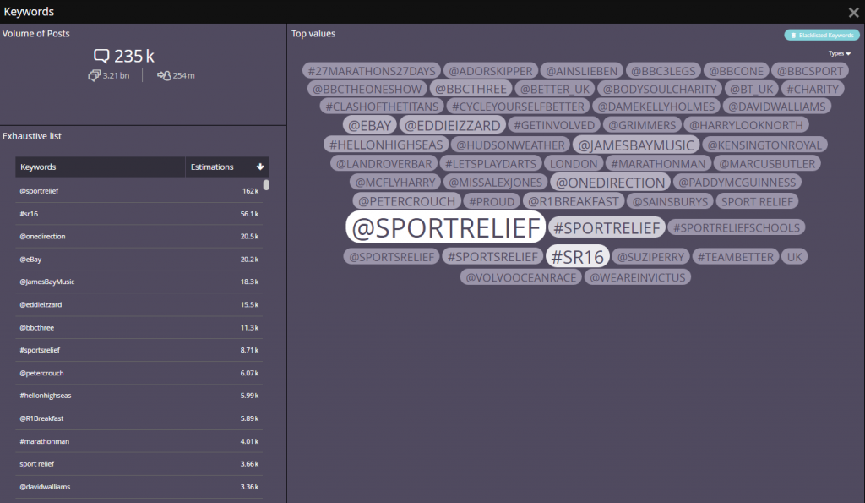Click the @JAMESBAYMUSIC tag

pyautogui.click(x=636, y=145)
